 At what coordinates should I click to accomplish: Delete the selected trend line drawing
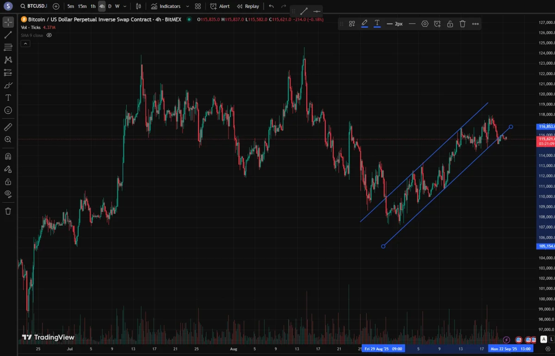(462, 24)
